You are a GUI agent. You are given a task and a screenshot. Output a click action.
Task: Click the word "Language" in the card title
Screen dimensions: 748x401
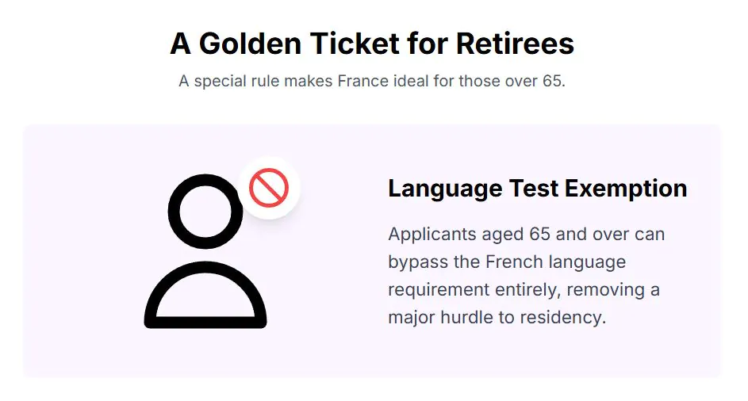pos(445,189)
